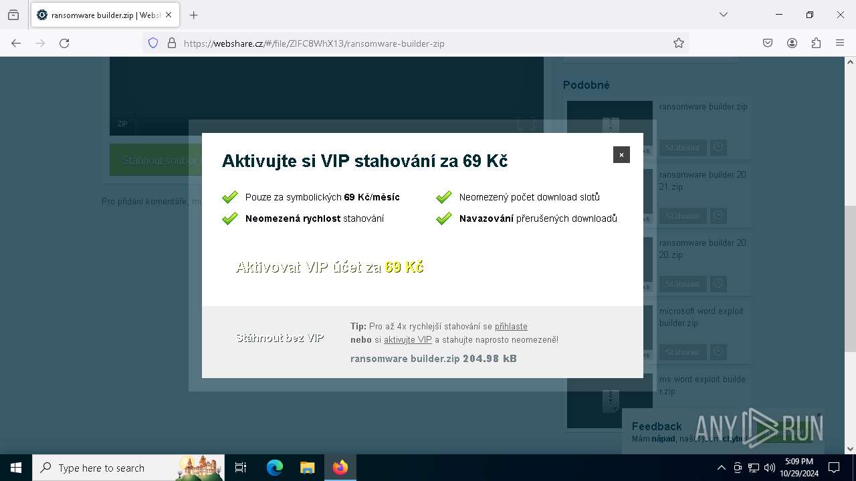Open File Explorer from taskbar
Image resolution: width=856 pixels, height=481 pixels.
click(307, 468)
